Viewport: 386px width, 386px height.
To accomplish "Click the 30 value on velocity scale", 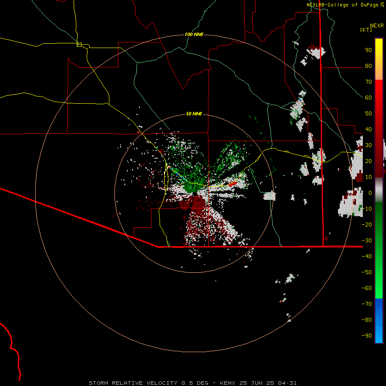I will [x=368, y=145].
